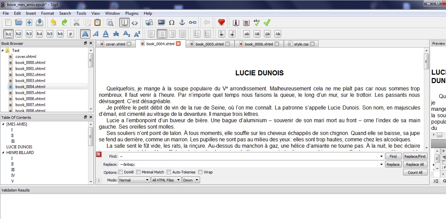
Task: Insert a numbered list
Action: pos(207,34)
